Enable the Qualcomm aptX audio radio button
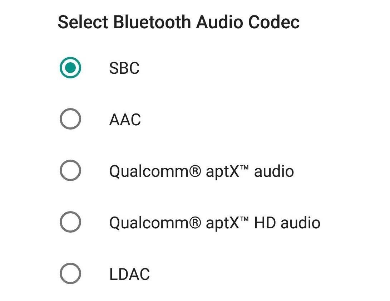This screenshot has width=390, height=301. [70, 170]
